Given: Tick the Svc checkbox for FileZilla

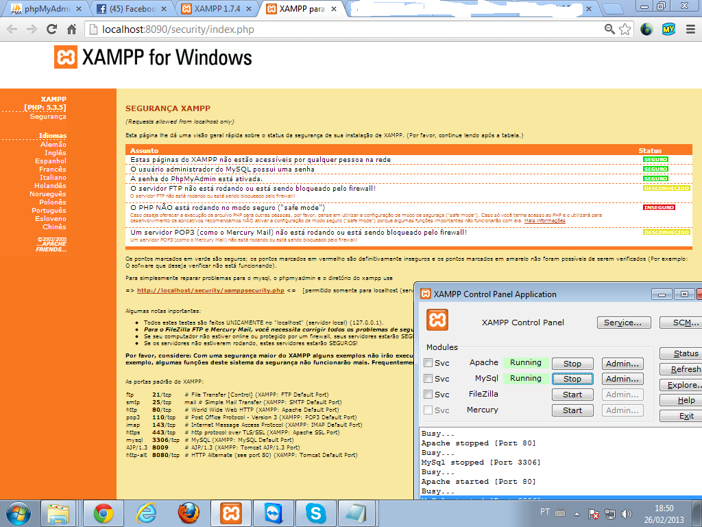Looking at the screenshot, I should pyautogui.click(x=428, y=395).
